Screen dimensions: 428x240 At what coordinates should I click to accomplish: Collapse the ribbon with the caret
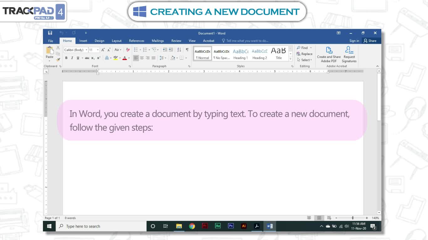click(x=377, y=66)
